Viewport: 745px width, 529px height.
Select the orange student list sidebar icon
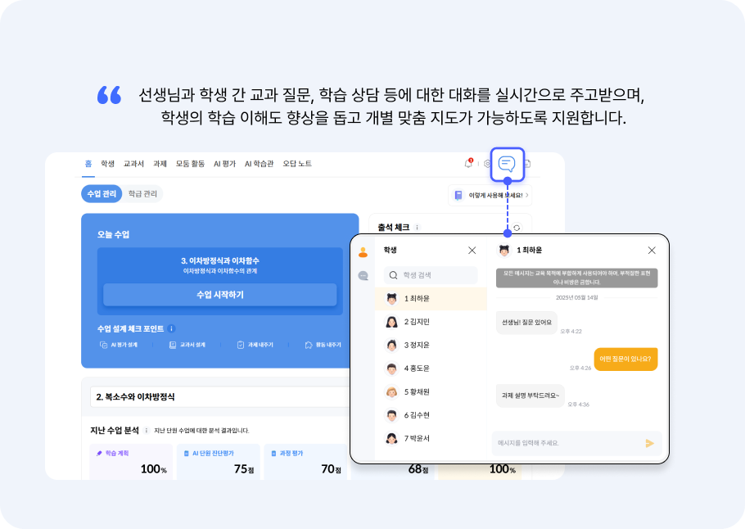pyautogui.click(x=363, y=252)
